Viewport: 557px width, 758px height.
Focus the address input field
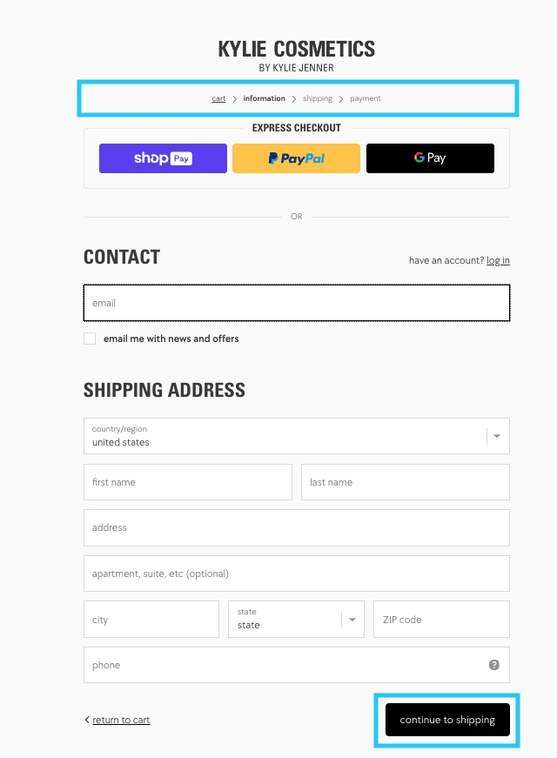296,527
